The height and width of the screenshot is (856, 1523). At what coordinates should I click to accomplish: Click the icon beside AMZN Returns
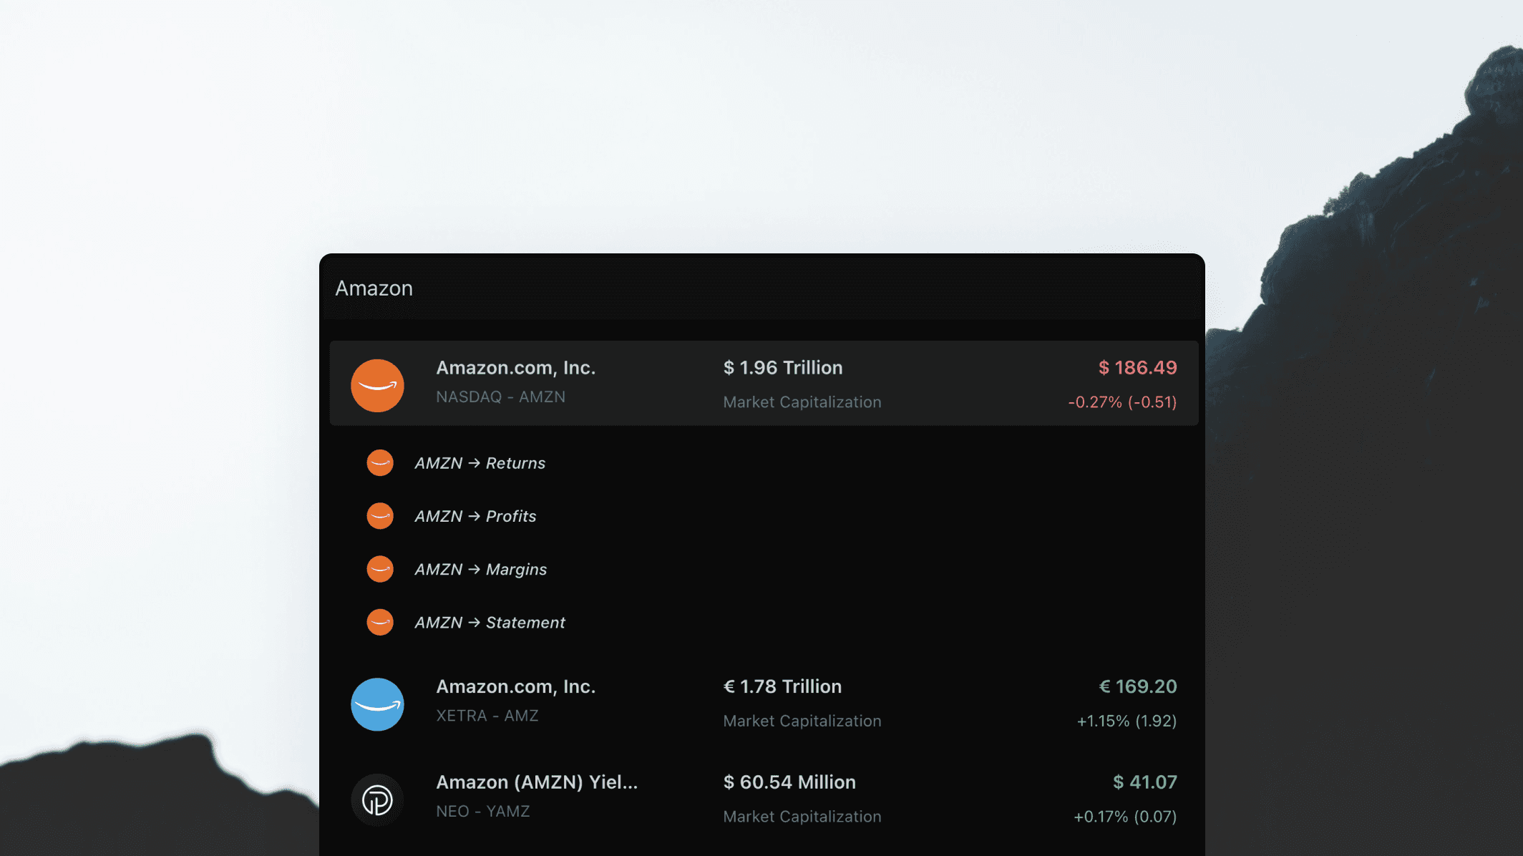point(380,463)
